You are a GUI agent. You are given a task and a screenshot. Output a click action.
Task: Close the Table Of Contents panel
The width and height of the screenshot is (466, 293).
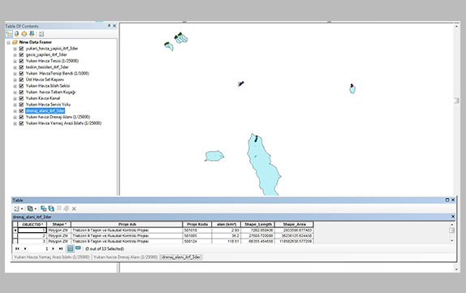tap(114, 26)
